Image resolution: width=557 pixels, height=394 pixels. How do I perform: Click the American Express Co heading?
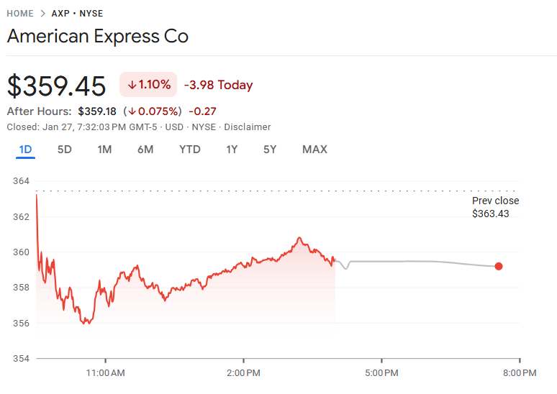tap(98, 37)
